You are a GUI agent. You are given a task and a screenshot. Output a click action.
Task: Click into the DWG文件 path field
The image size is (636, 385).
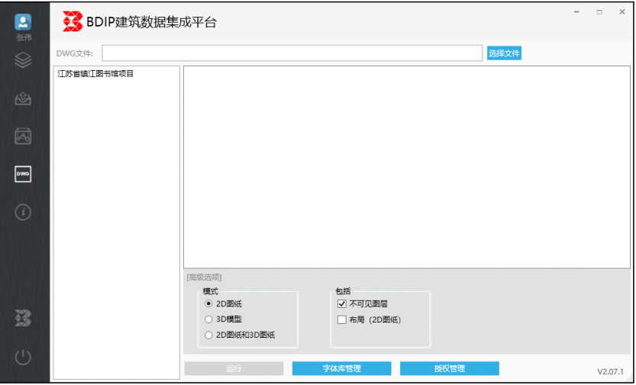[292, 53]
